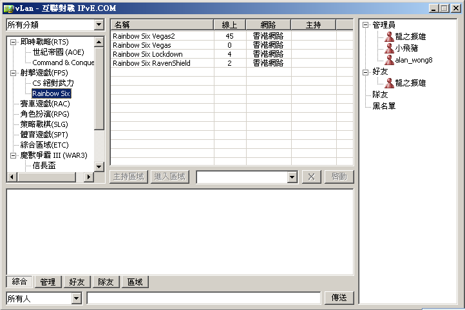Select 策略戰棋(SLG) category
This screenshot has width=465, height=310.
pos(44,124)
